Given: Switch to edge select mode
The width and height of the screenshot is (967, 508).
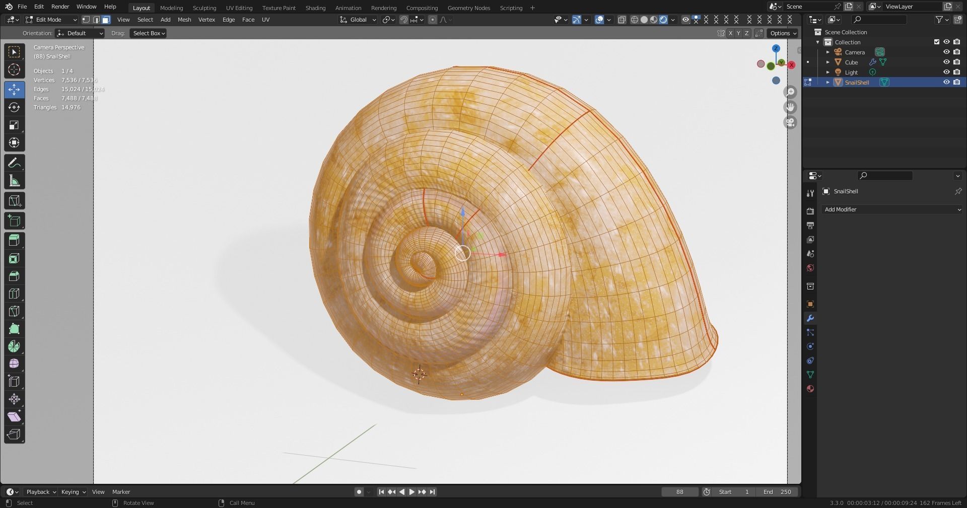Looking at the screenshot, I should point(96,20).
